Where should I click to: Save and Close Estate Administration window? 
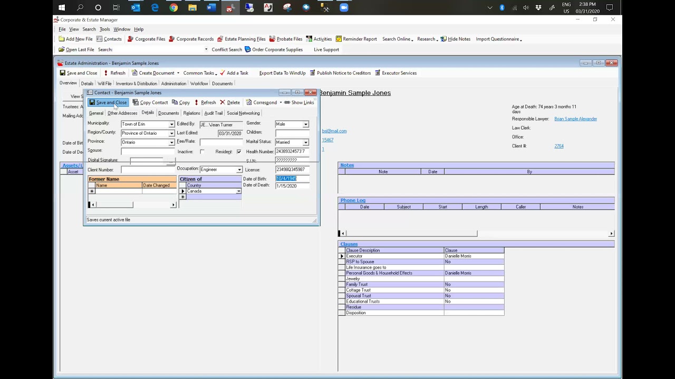click(x=78, y=73)
